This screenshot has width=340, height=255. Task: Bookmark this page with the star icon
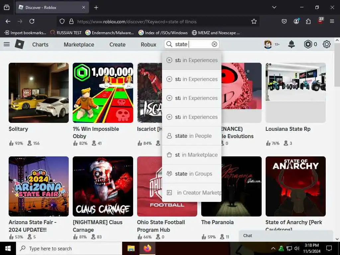point(254,21)
